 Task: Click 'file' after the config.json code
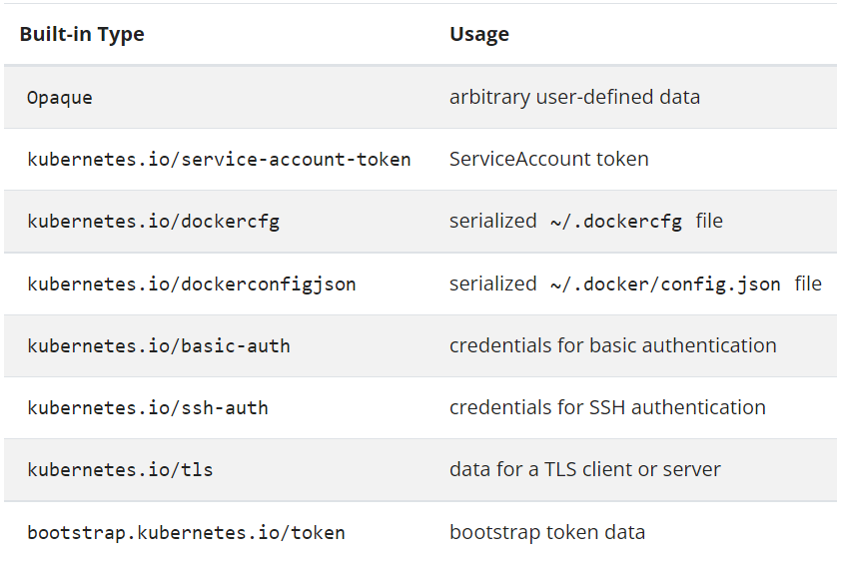click(808, 284)
